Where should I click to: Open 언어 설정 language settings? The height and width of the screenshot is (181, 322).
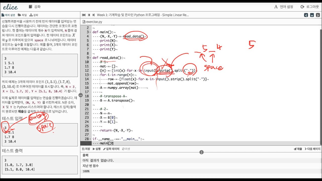(284, 7)
